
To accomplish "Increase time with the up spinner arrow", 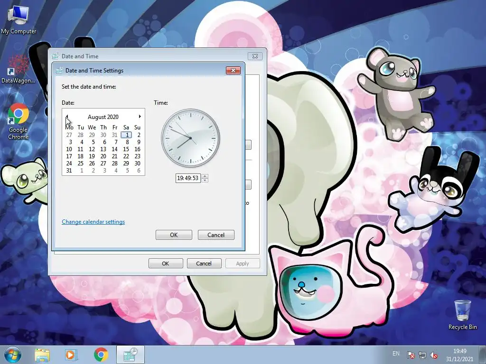I will pyautogui.click(x=205, y=176).
